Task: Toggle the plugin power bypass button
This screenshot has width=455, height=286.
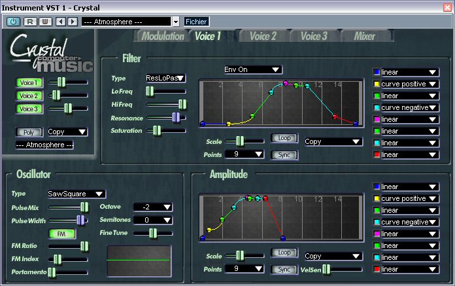Action: (13, 22)
